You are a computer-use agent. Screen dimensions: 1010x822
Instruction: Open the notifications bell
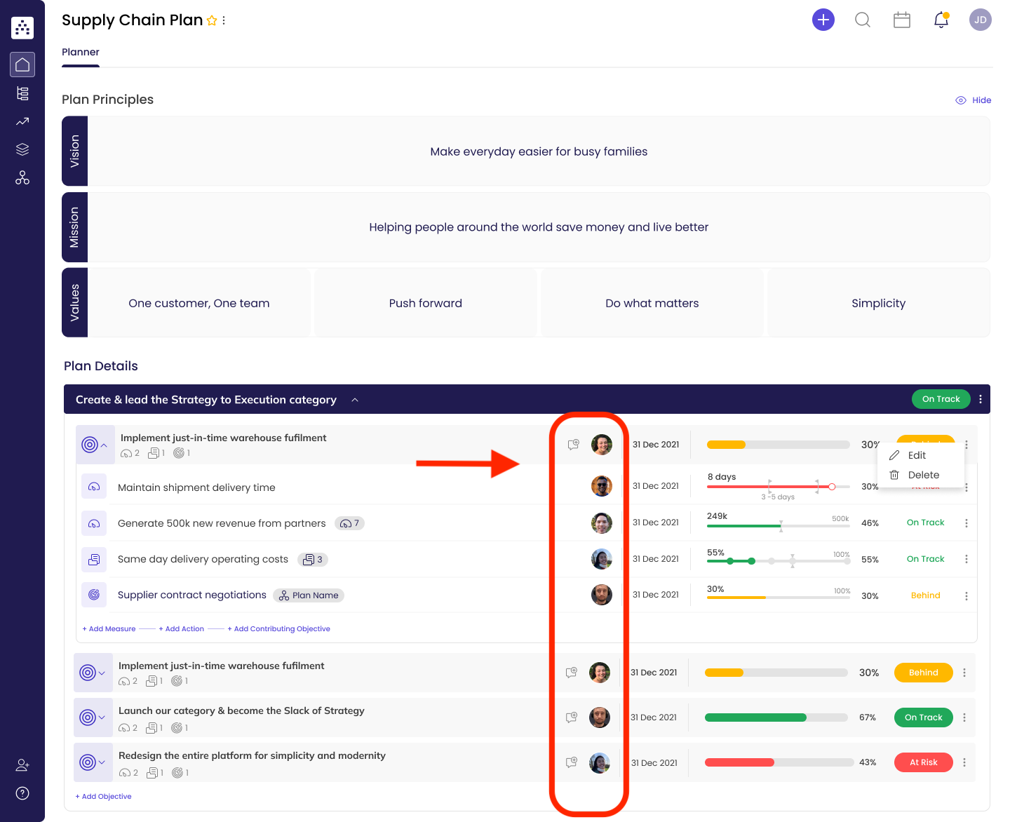(x=941, y=20)
